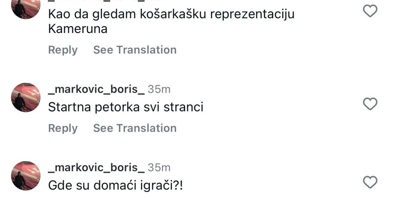Tap avatar beside 'Gde su domaći igrači?!'
This screenshot has height=198, width=396.
point(26,176)
